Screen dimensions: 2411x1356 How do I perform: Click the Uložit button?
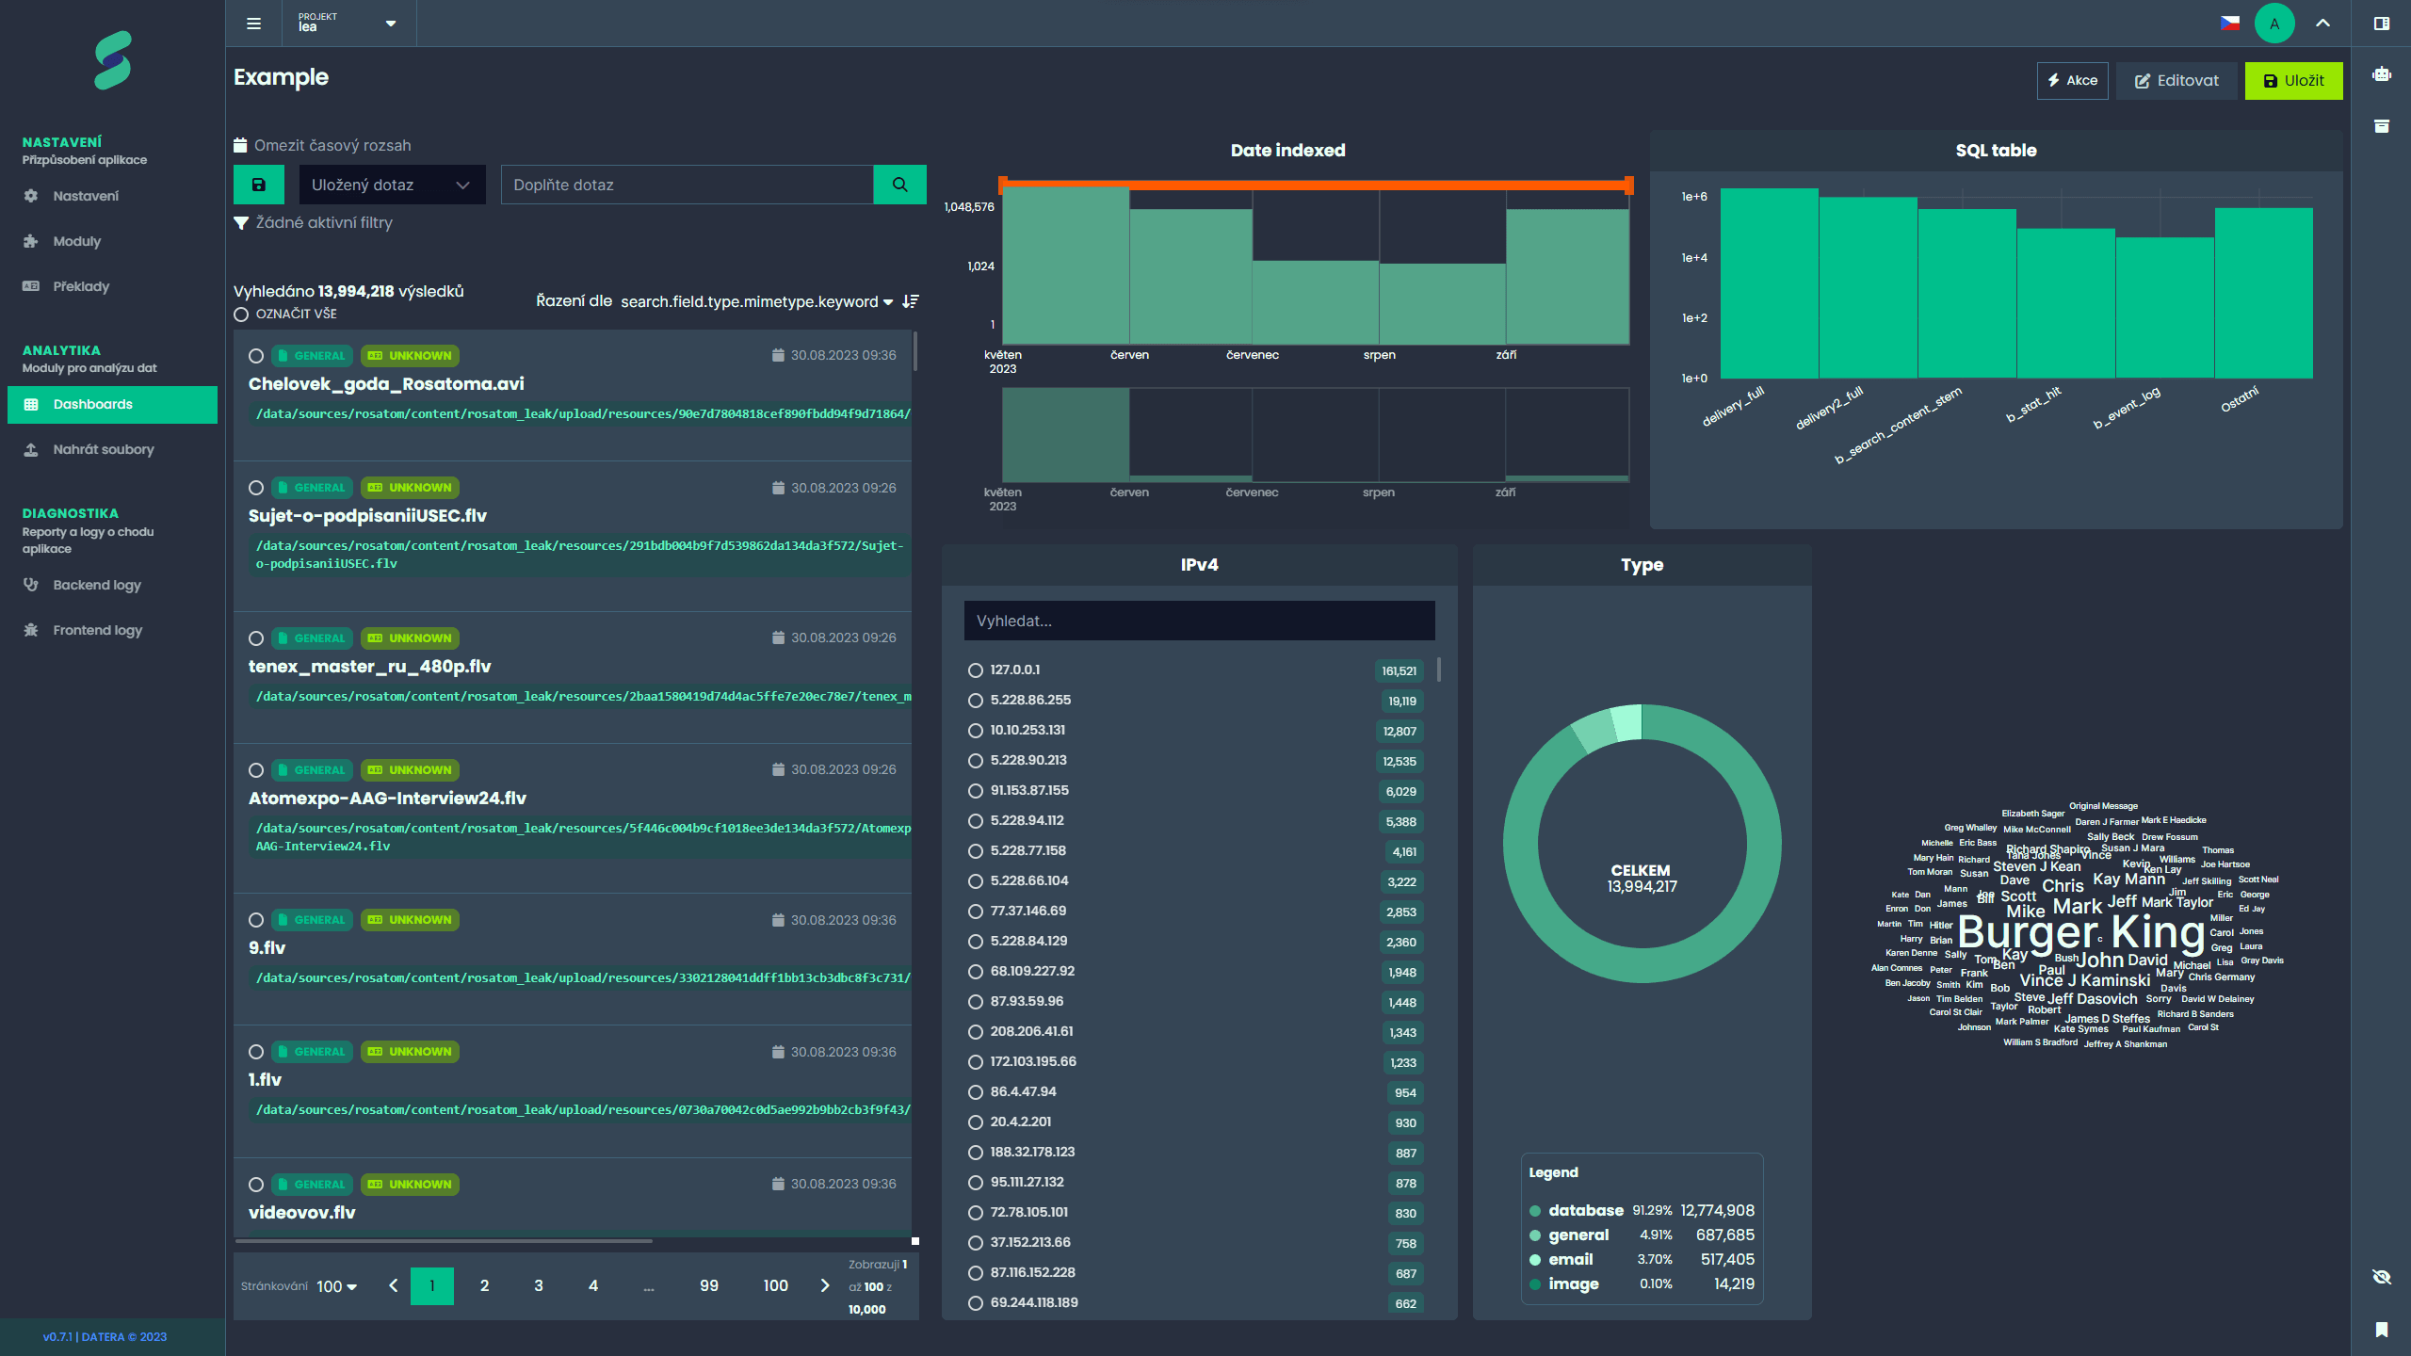click(2293, 81)
